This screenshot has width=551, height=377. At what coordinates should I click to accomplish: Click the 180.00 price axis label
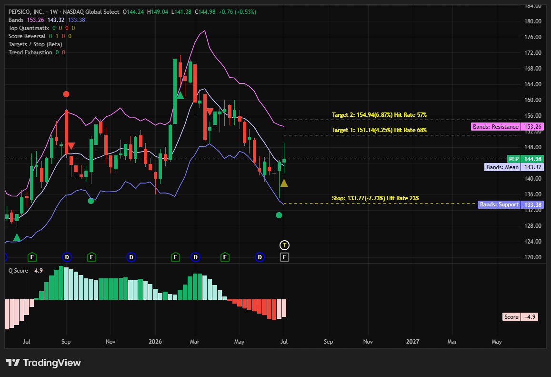533,21
